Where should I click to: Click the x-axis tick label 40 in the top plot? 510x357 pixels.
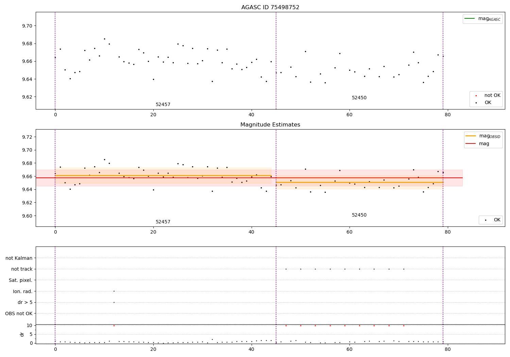point(252,115)
